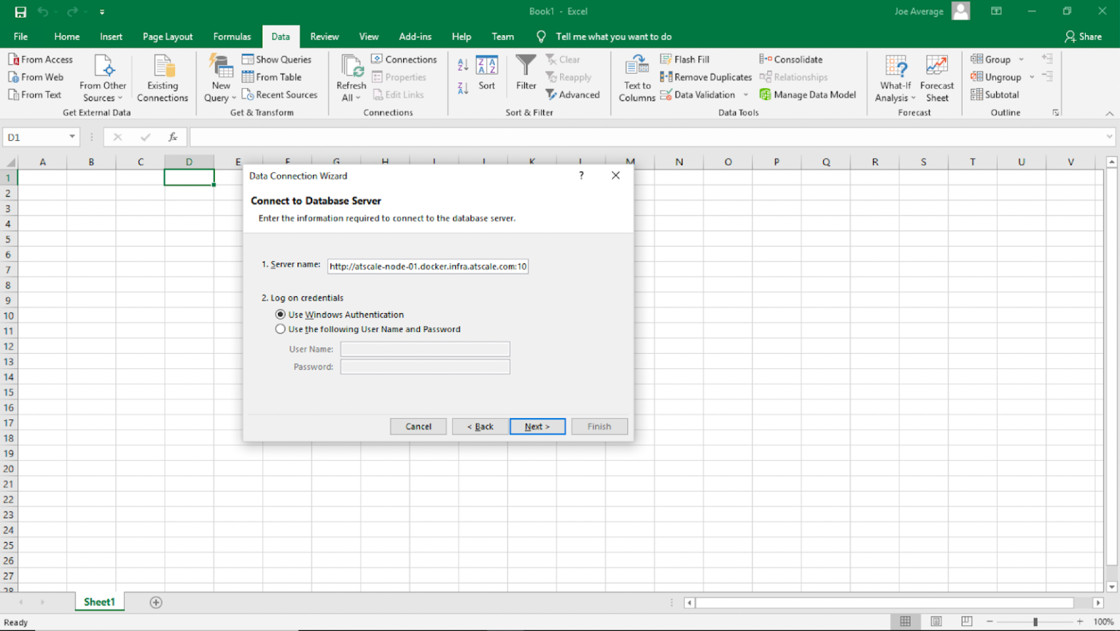Select the Sort A to Z icon
The image size is (1120, 631).
[462, 65]
